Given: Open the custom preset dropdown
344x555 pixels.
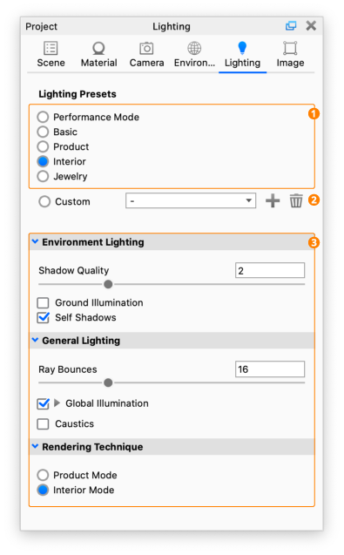Looking at the screenshot, I should point(191,200).
